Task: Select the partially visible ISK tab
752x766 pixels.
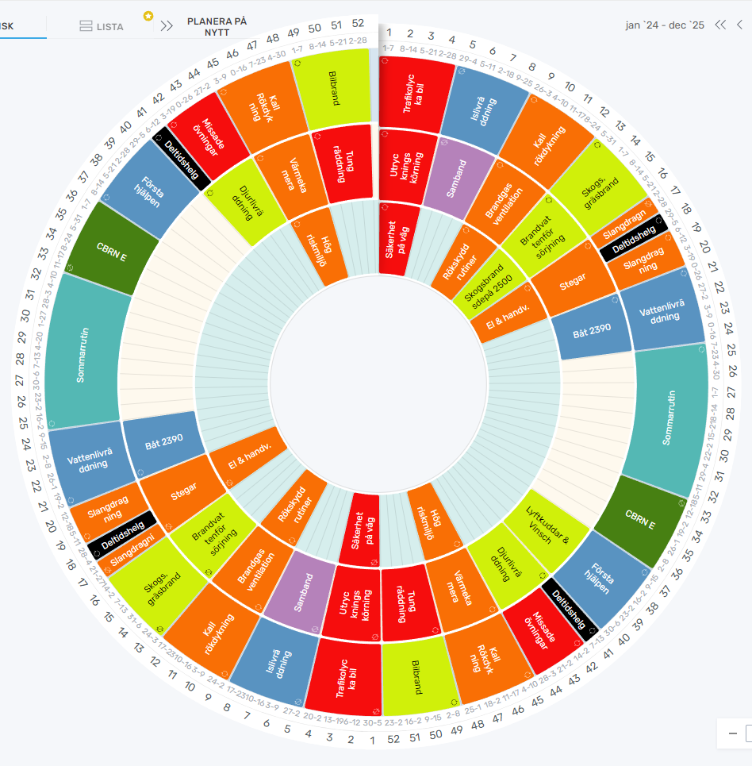Action: point(8,26)
